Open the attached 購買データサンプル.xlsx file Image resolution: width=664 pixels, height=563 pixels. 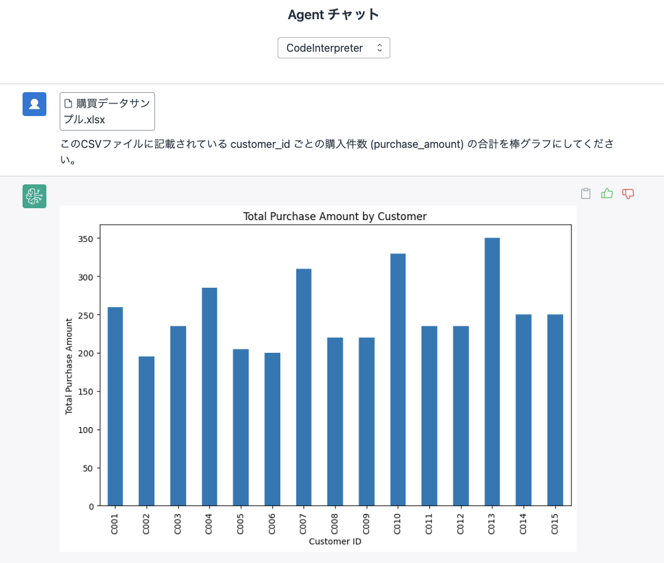(x=107, y=111)
